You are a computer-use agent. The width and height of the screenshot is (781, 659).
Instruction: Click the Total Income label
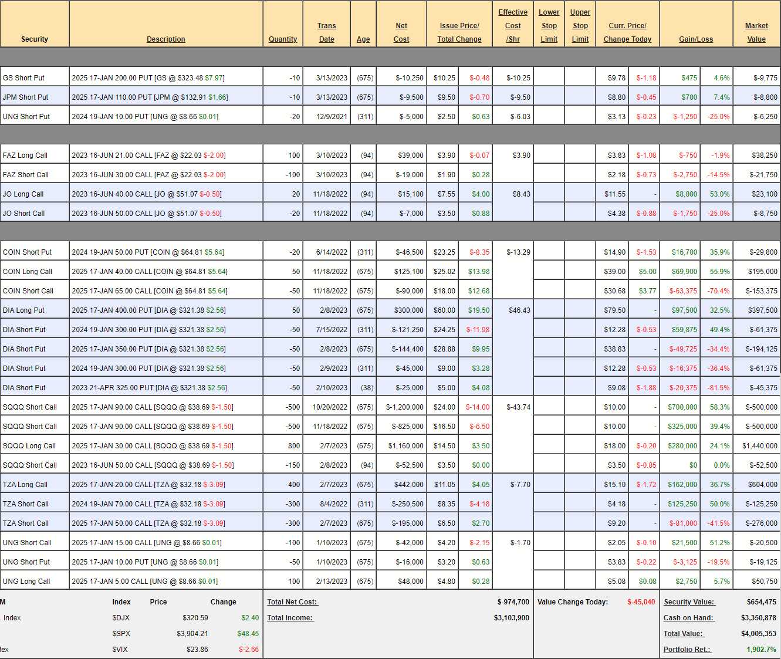pos(290,618)
